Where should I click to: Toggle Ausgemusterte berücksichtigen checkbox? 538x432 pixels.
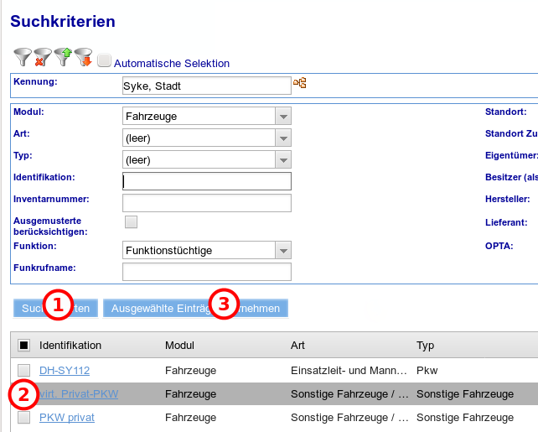pos(131,222)
